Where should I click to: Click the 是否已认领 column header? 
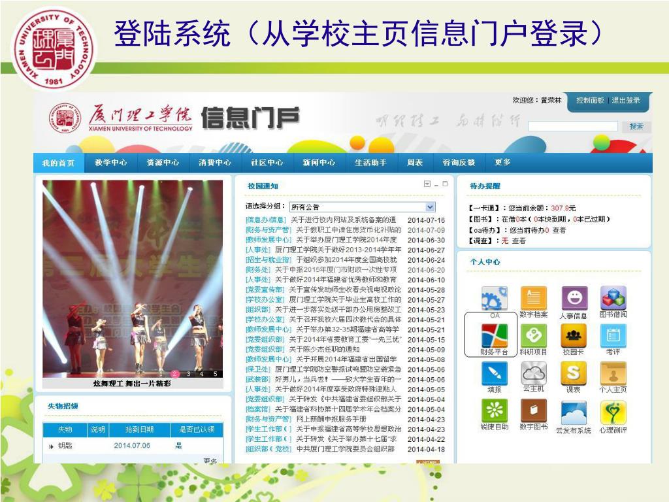click(x=197, y=429)
